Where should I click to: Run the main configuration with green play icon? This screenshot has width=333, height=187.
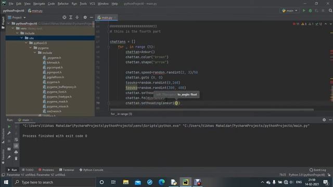304,10
